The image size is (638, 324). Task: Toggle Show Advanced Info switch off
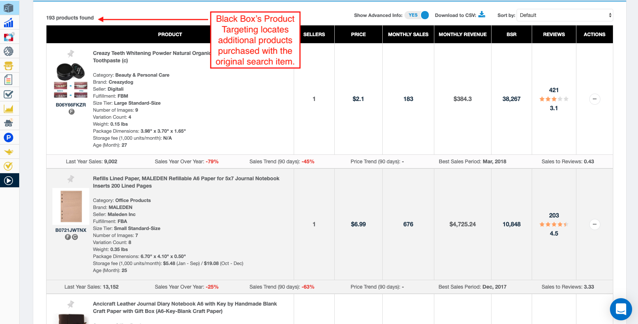(x=418, y=15)
